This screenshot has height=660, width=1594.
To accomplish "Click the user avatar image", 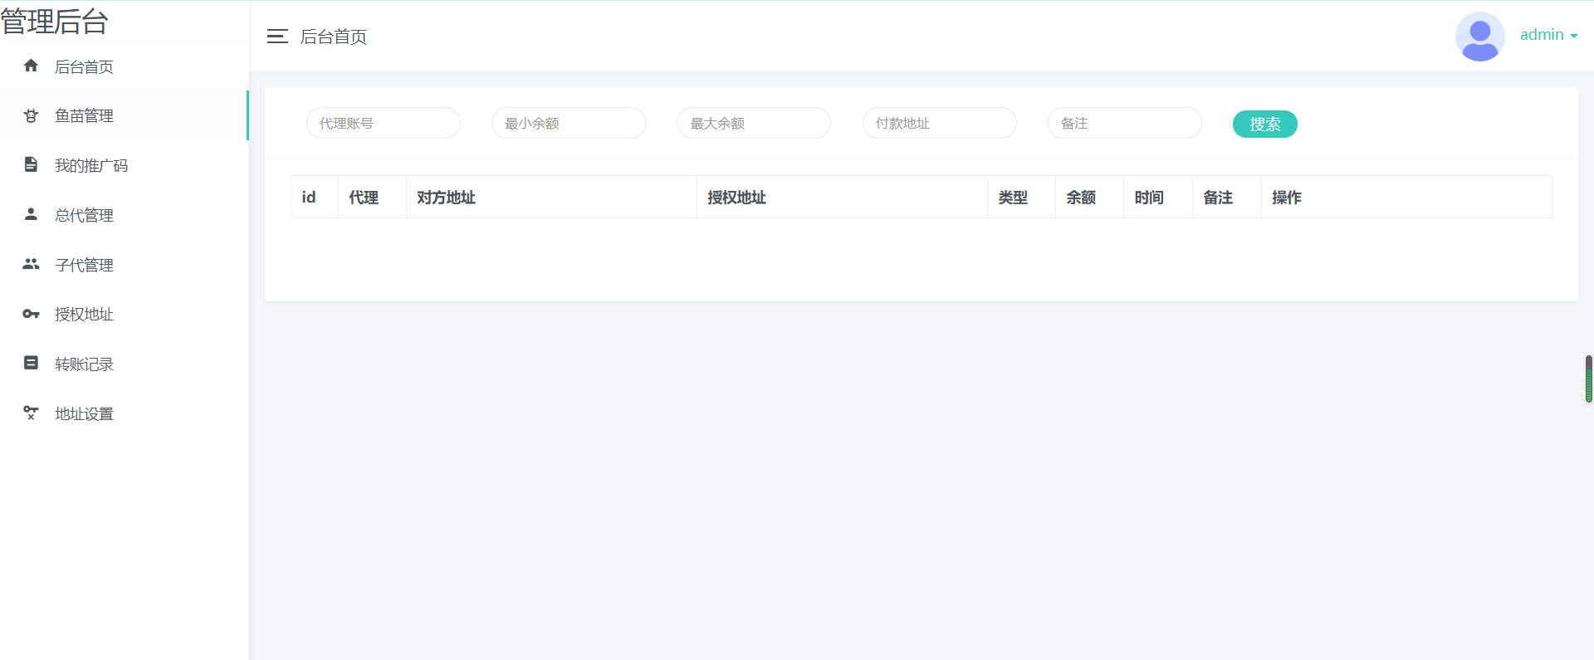I will tap(1479, 37).
